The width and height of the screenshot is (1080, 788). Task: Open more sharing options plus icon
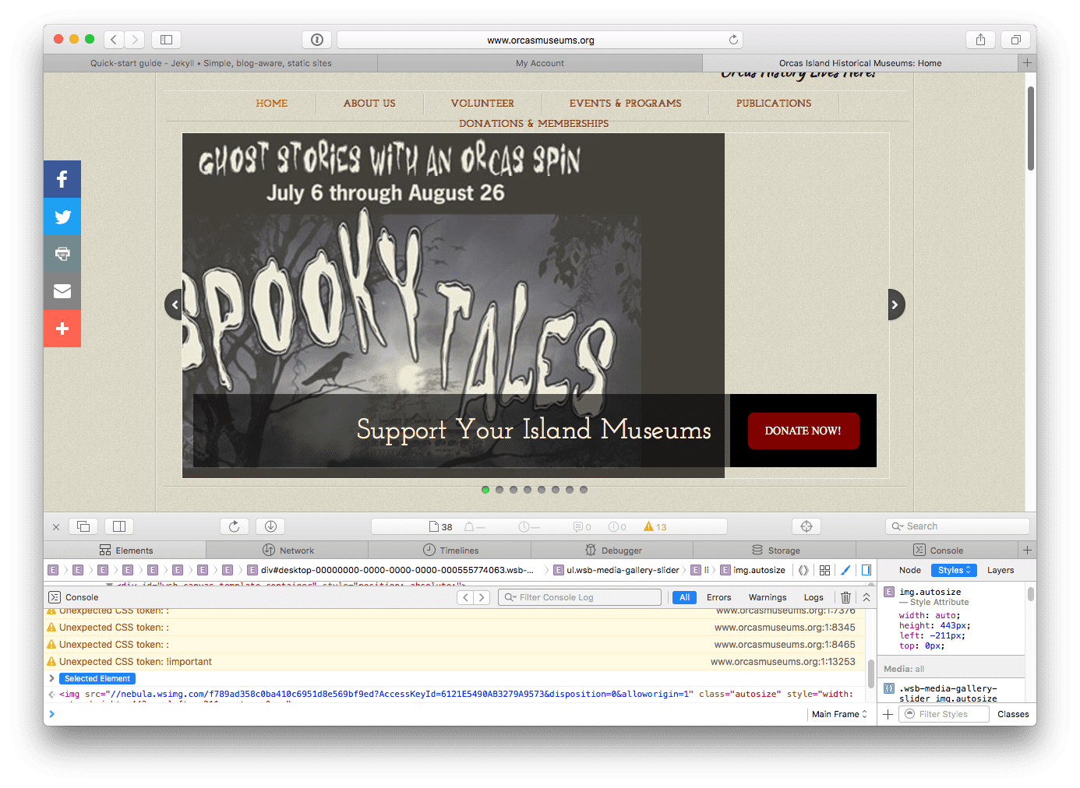point(62,329)
